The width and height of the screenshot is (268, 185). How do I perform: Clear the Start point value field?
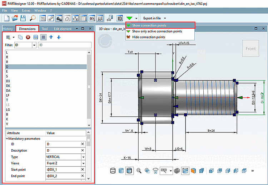(83, 170)
